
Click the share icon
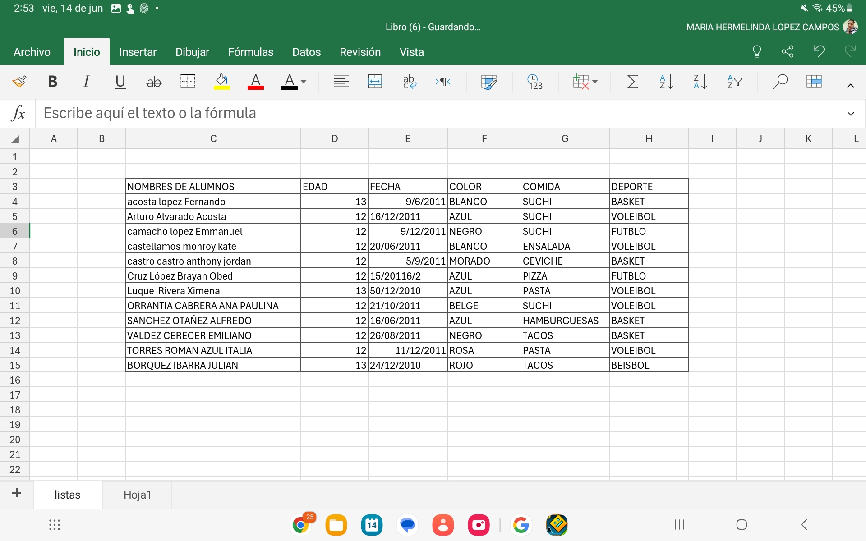pyautogui.click(x=788, y=51)
